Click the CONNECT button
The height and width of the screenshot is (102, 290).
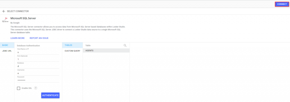(282, 4)
